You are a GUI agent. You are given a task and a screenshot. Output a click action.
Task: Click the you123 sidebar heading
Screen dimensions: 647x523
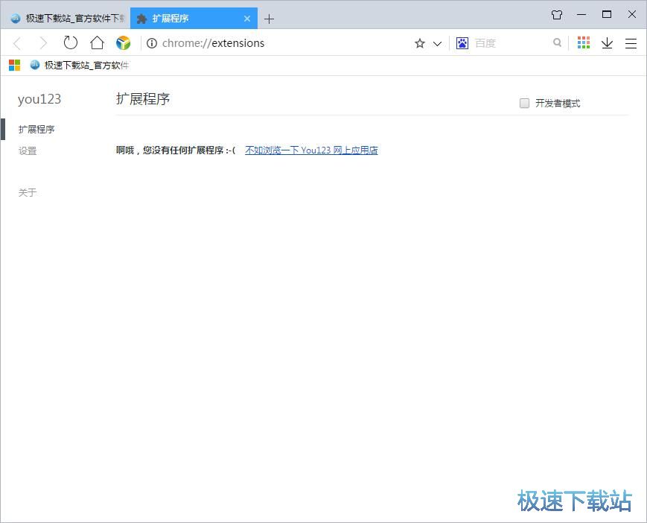click(39, 99)
